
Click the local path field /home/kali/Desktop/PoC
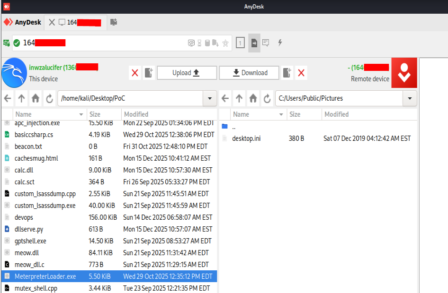point(130,98)
